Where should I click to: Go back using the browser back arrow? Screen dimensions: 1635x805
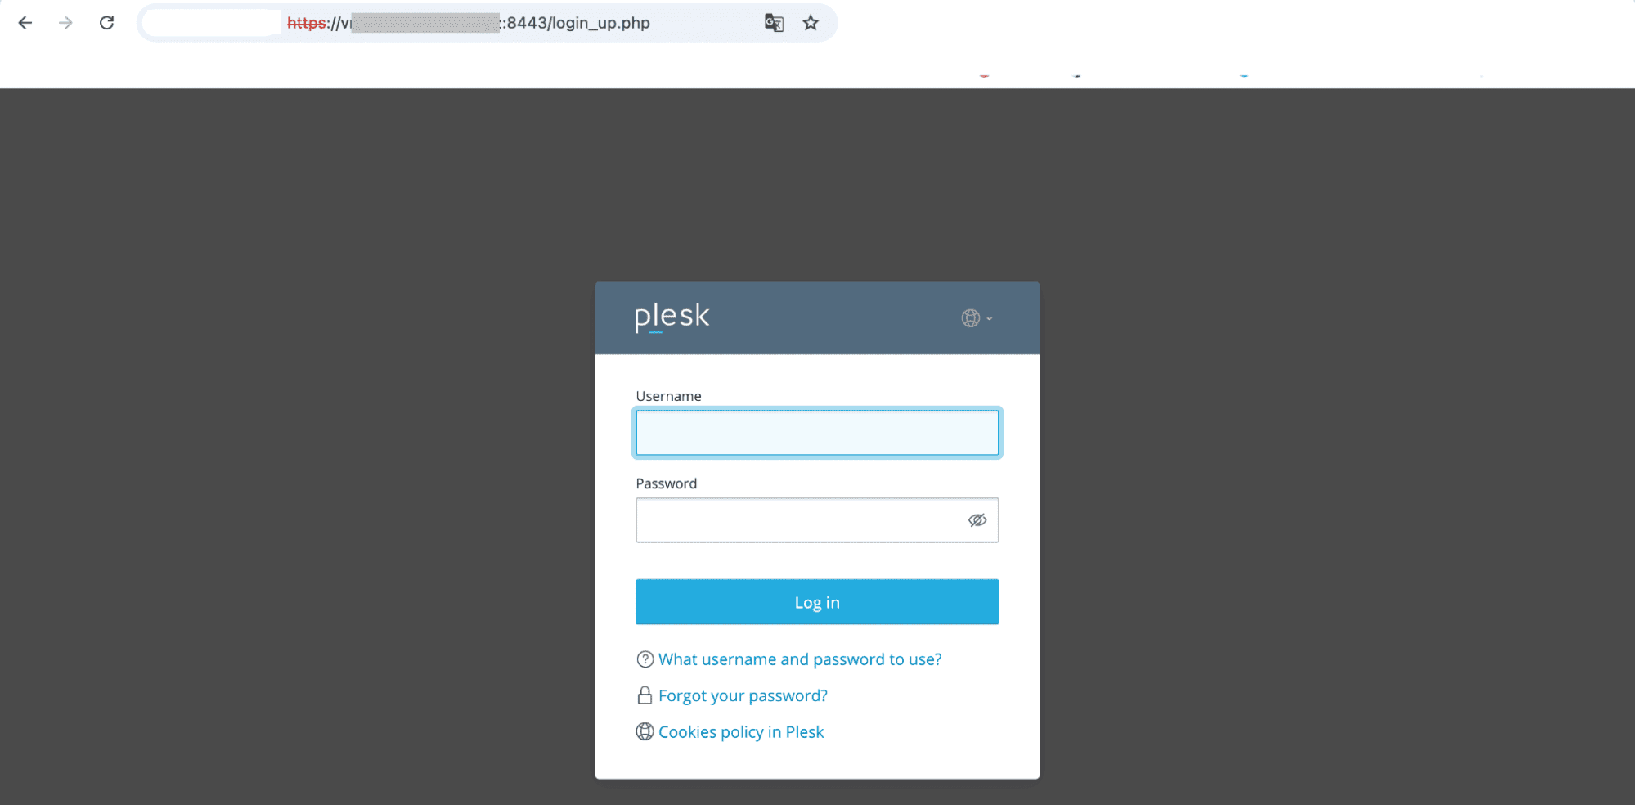click(25, 23)
